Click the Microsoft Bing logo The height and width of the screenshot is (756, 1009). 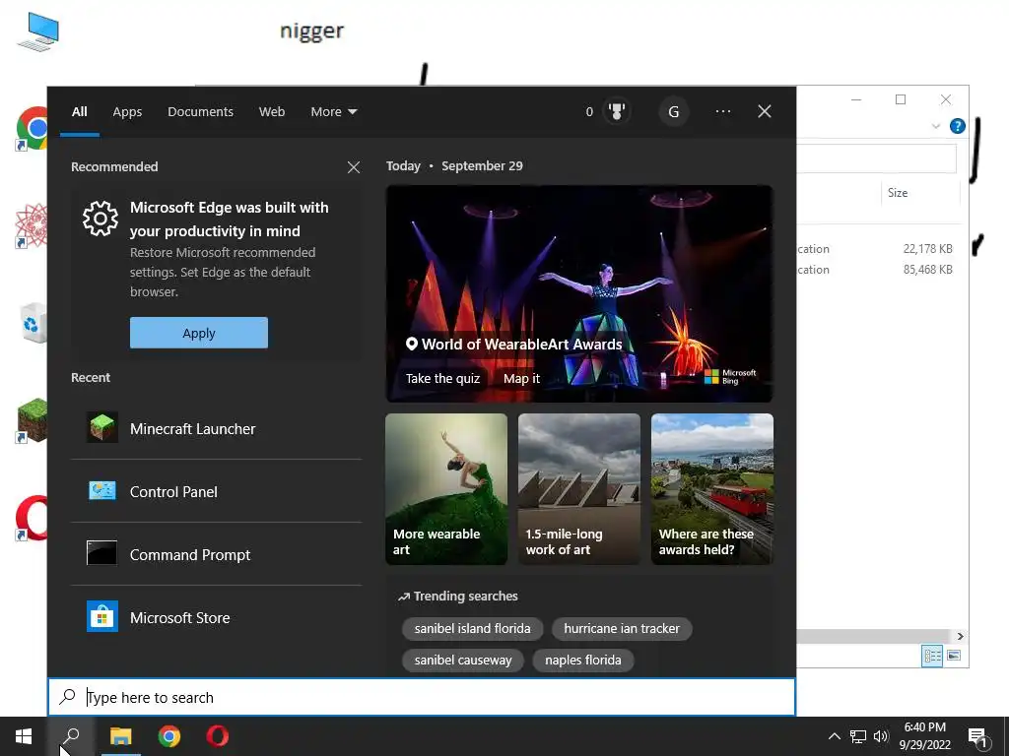coord(730,377)
